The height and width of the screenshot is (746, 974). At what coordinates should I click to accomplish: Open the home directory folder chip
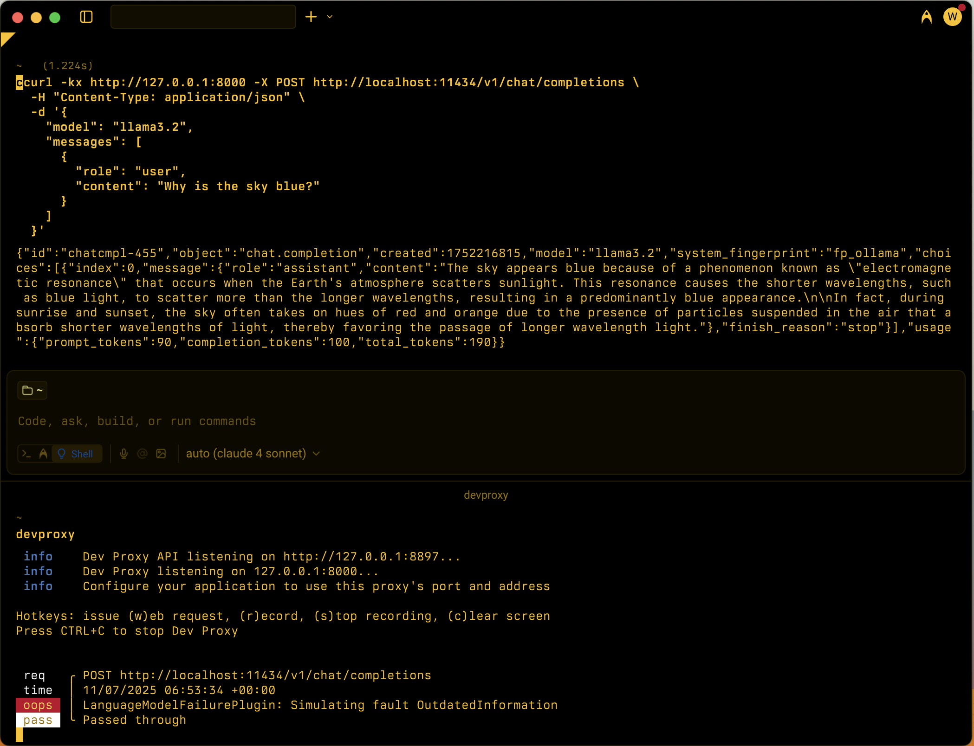[32, 391]
